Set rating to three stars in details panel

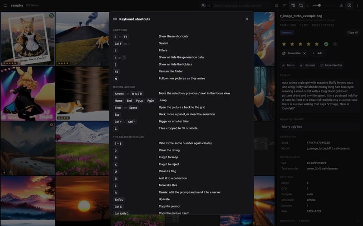click(300, 44)
